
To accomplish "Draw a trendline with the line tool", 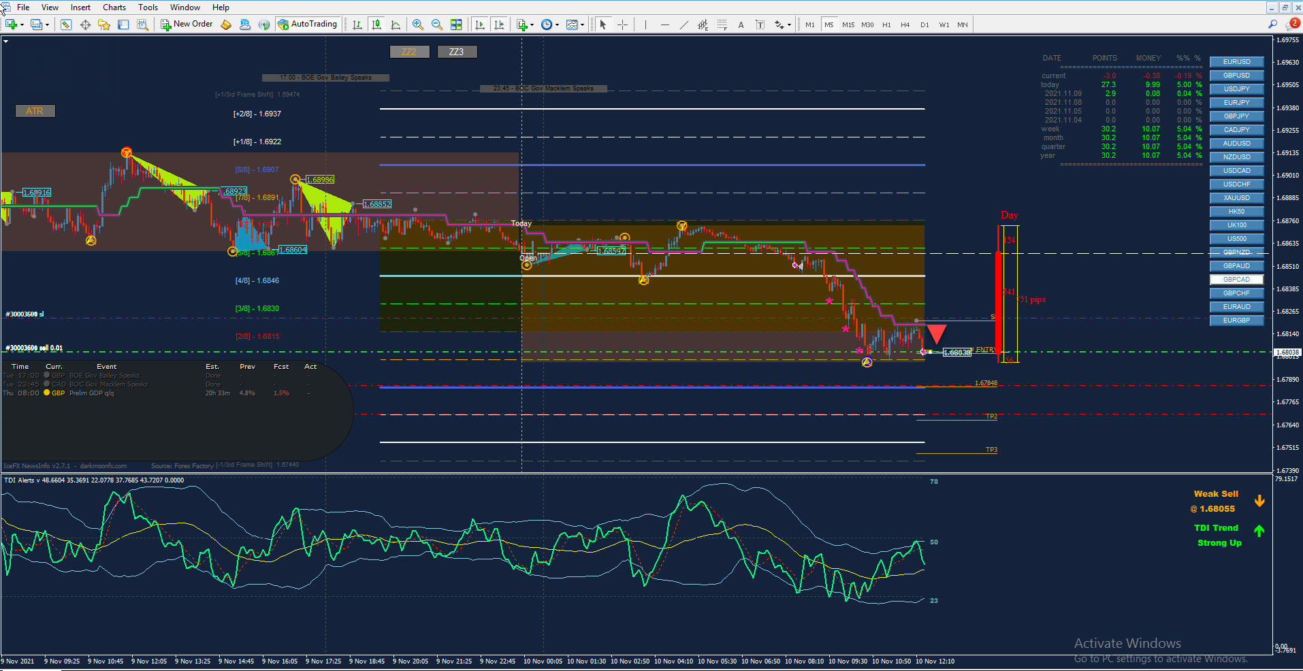I will 683,24.
